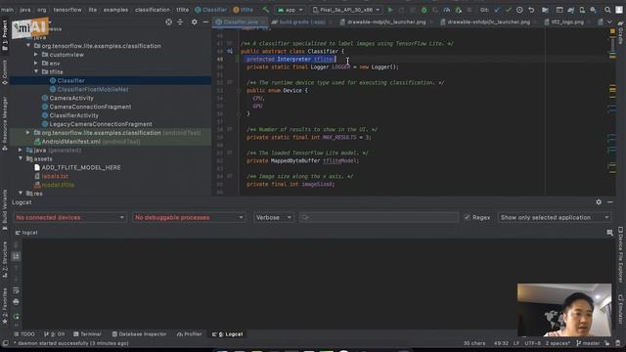Click the master git branch widget

[588, 343]
